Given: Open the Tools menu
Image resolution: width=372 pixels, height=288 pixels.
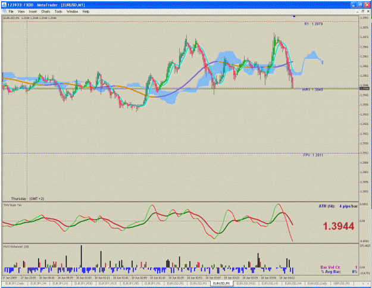Looking at the screenshot, I should click(x=58, y=11).
